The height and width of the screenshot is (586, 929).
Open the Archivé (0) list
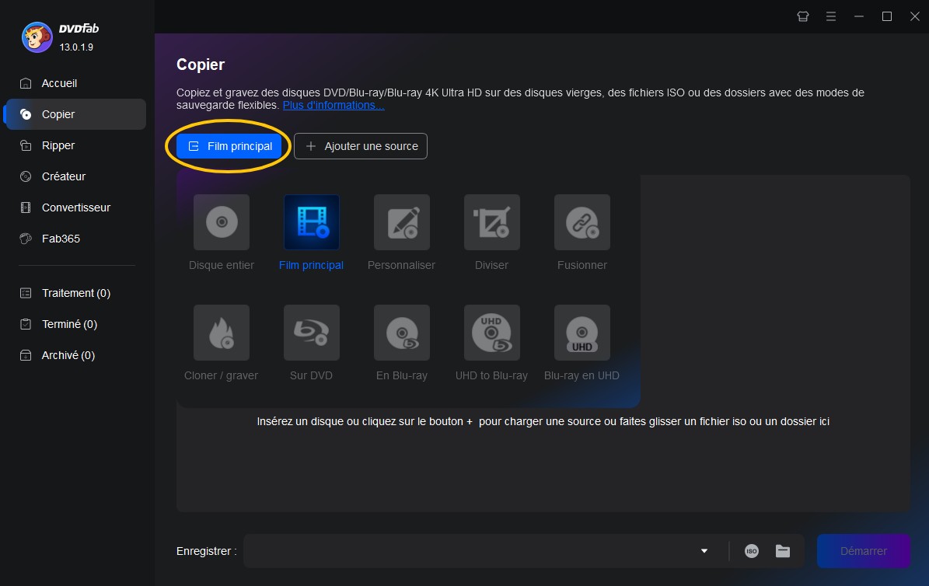(75, 355)
